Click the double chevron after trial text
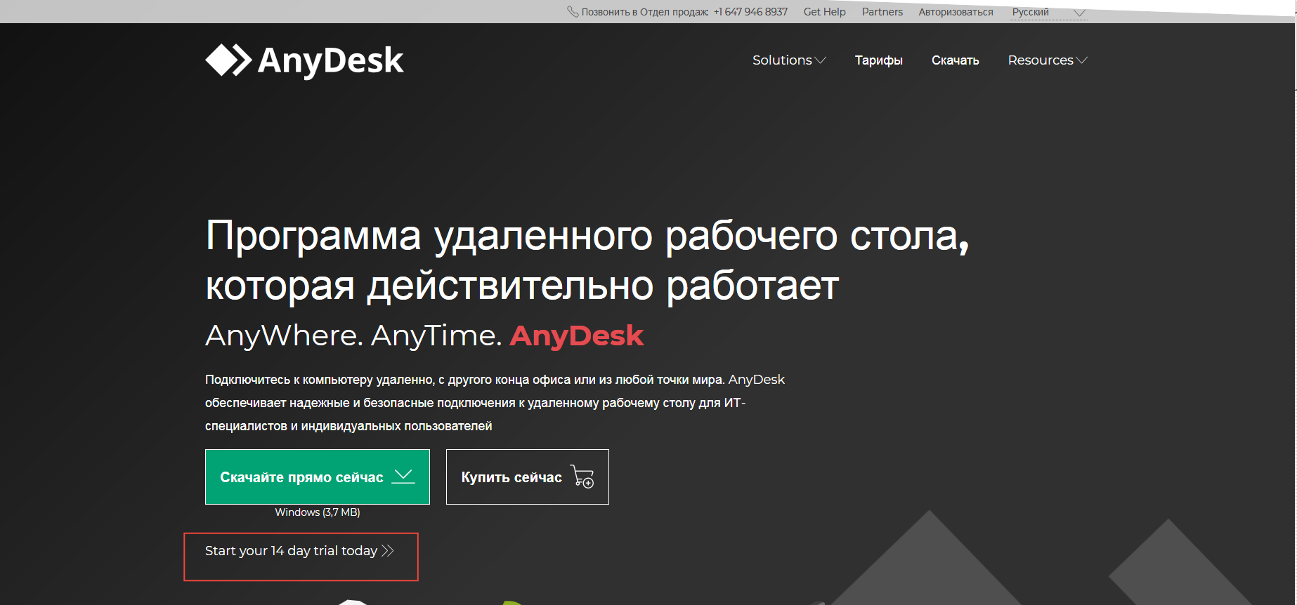The image size is (1297, 605). coord(388,551)
